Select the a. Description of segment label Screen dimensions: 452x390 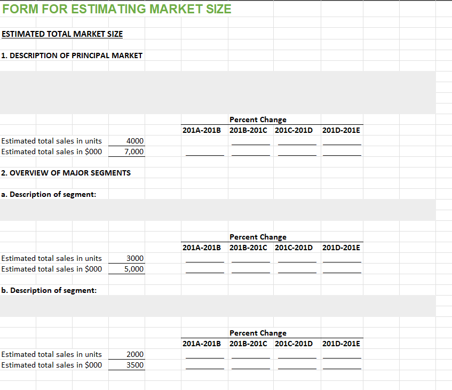pos(46,194)
